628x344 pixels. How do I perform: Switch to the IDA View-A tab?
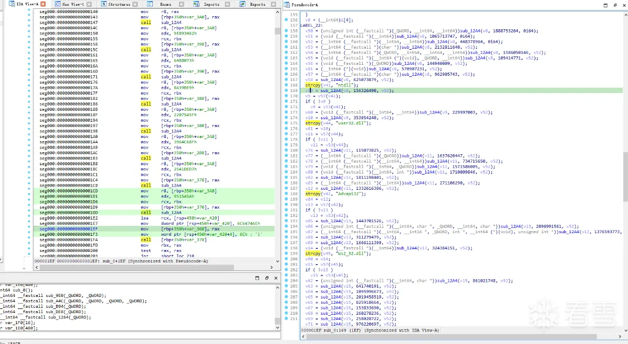(x=28, y=4)
